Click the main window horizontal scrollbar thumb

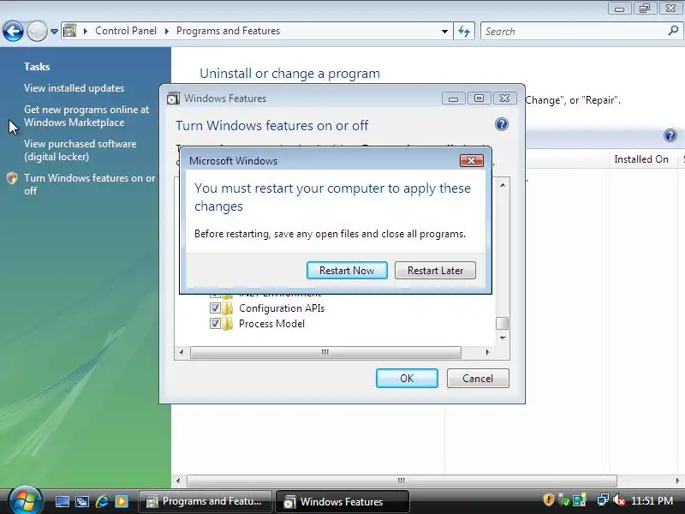click(402, 481)
